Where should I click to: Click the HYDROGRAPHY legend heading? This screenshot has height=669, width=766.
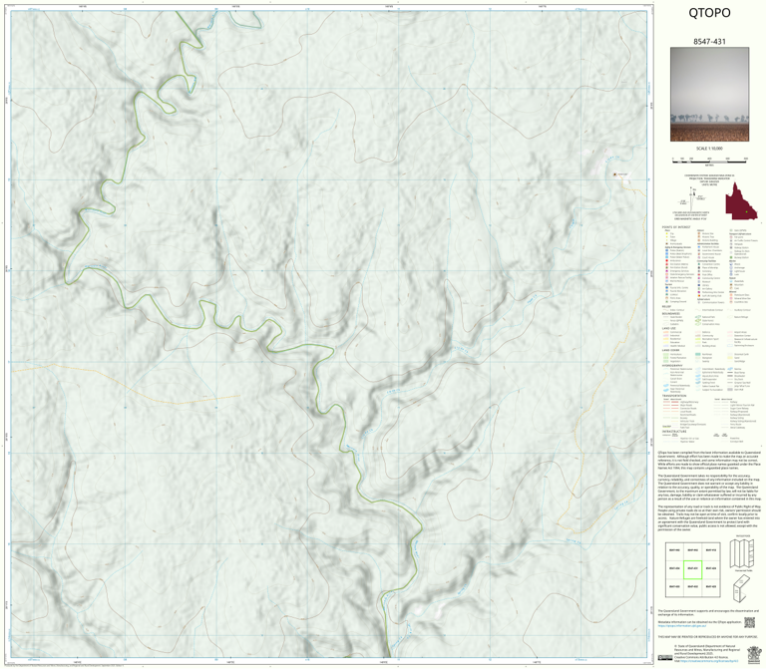click(x=673, y=365)
